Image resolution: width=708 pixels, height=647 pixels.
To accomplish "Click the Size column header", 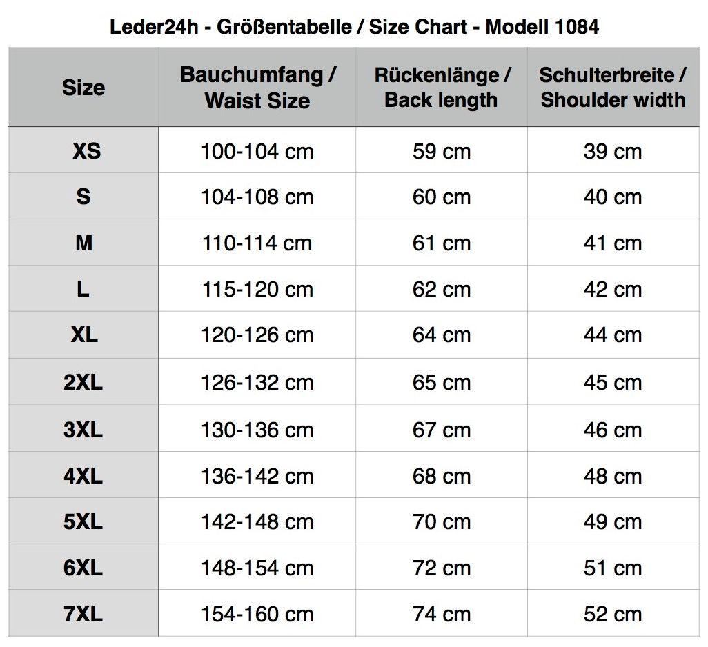I will point(83,87).
